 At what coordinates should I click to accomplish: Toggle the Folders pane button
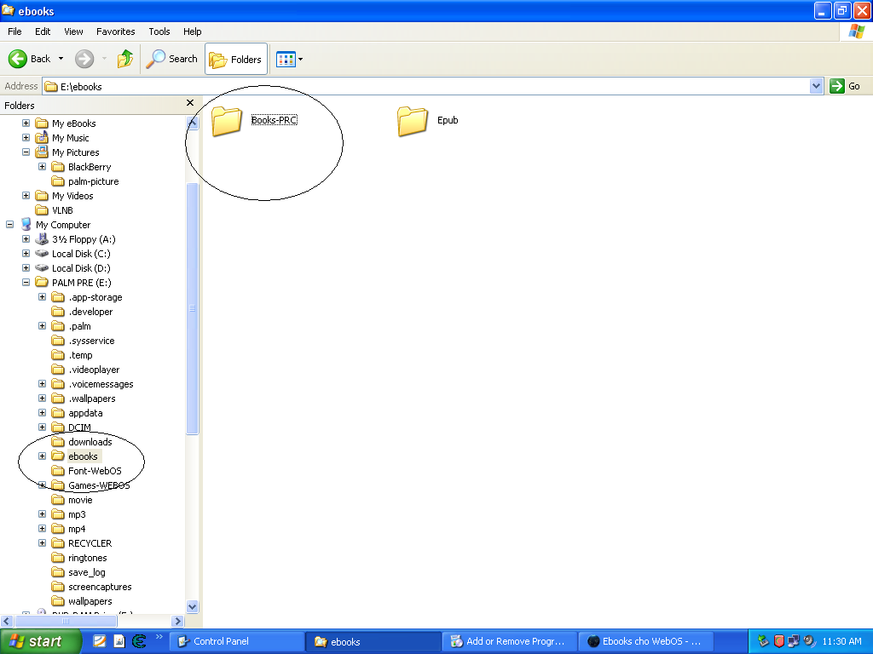(x=236, y=59)
